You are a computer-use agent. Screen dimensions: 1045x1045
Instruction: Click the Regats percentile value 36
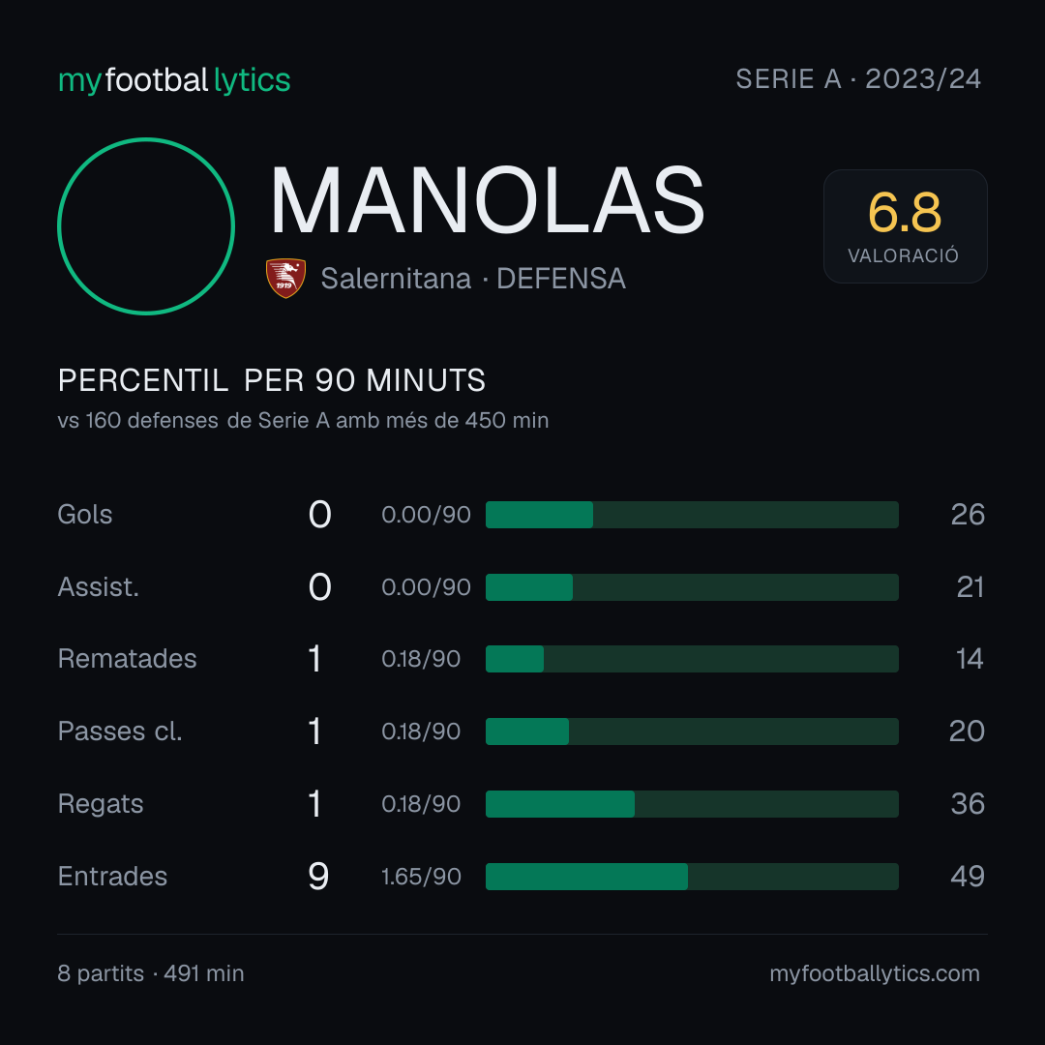click(x=968, y=804)
